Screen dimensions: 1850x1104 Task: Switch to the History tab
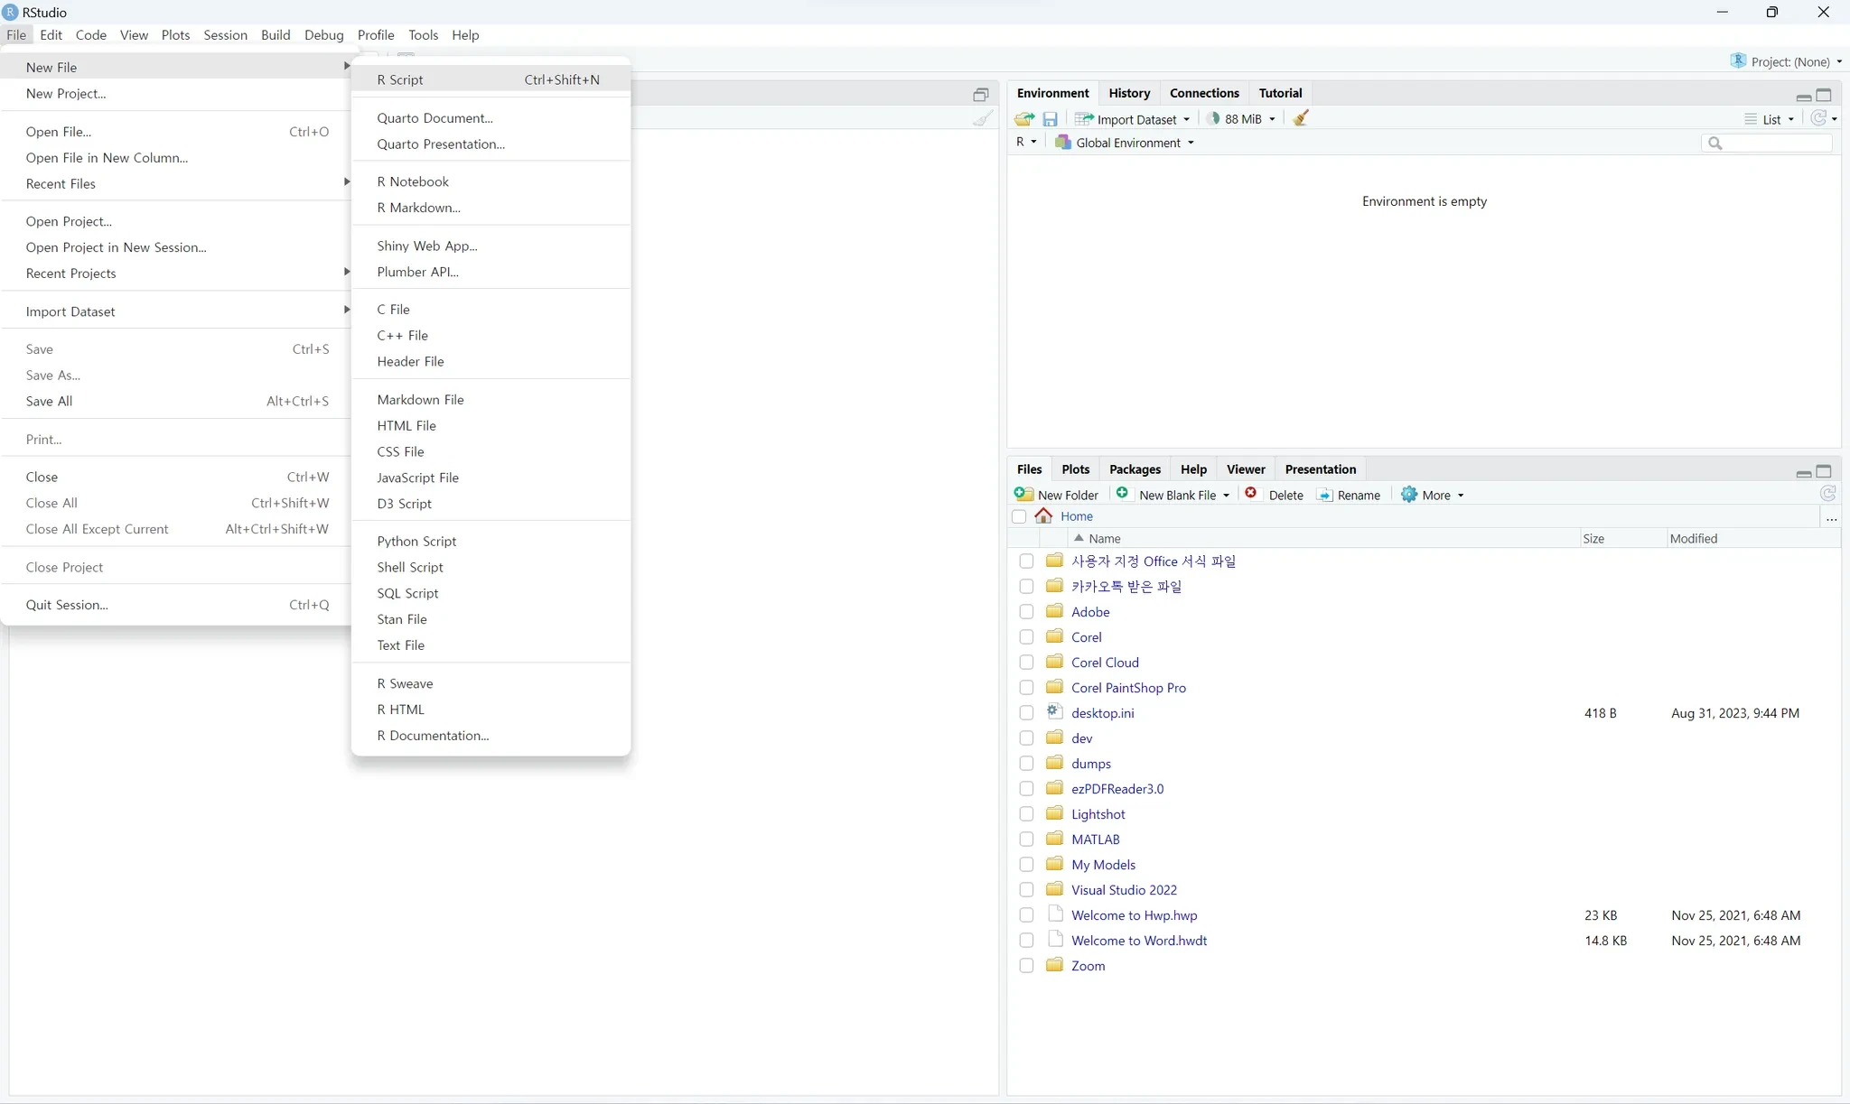tap(1129, 93)
